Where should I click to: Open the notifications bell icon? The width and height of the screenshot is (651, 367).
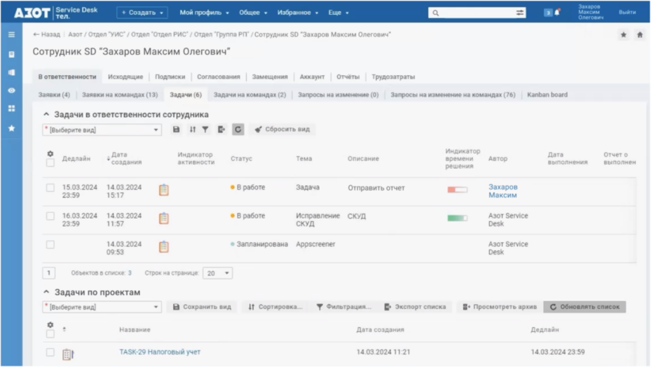(x=558, y=12)
